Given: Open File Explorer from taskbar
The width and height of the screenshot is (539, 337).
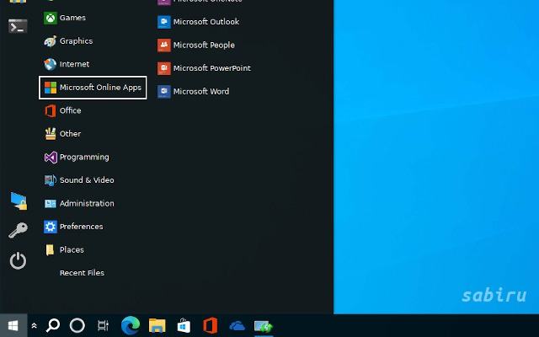Looking at the screenshot, I should tap(157, 325).
